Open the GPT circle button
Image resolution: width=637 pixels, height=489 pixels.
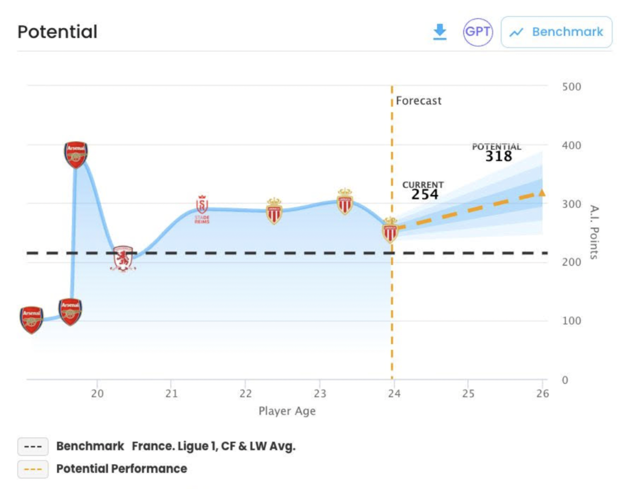click(x=478, y=32)
